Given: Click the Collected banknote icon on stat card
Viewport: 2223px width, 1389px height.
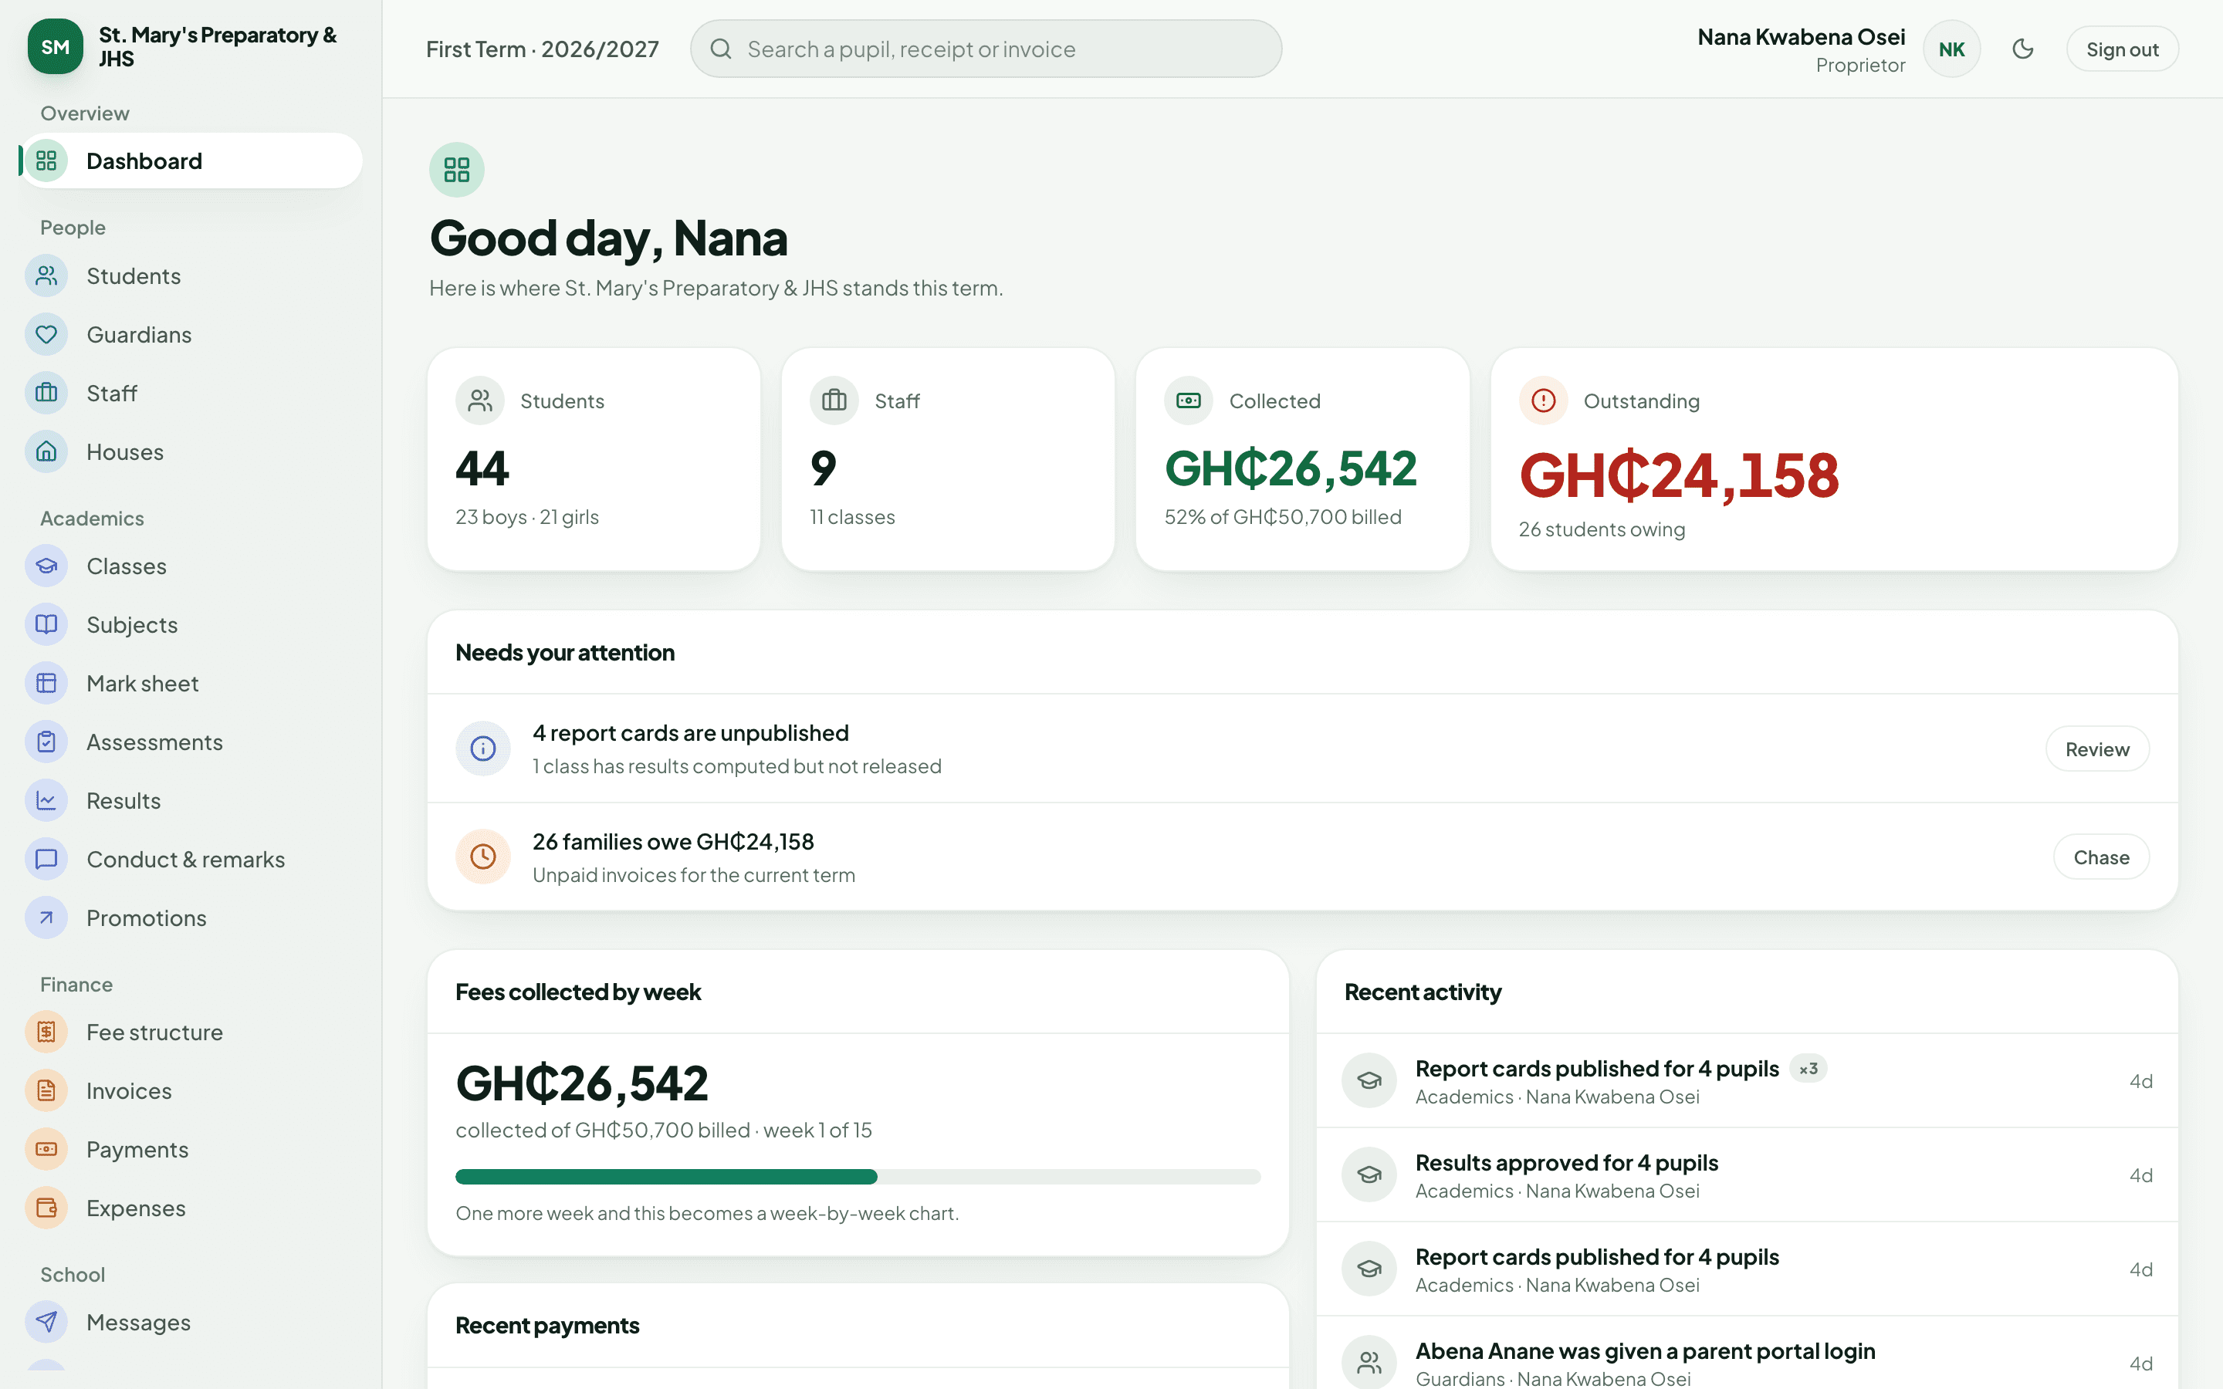Looking at the screenshot, I should [x=1189, y=400].
